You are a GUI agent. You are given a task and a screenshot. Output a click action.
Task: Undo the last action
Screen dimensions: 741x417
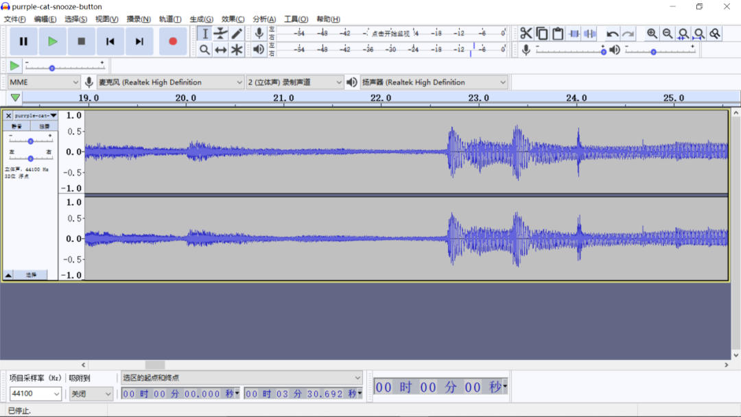613,34
